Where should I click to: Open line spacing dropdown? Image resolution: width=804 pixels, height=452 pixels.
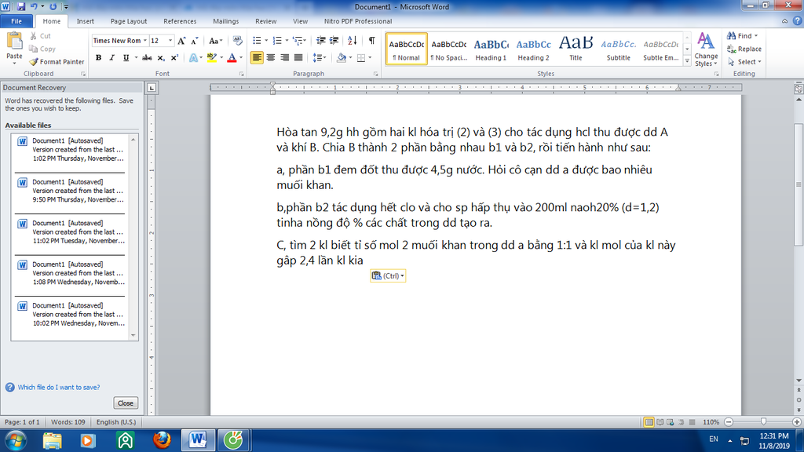320,58
